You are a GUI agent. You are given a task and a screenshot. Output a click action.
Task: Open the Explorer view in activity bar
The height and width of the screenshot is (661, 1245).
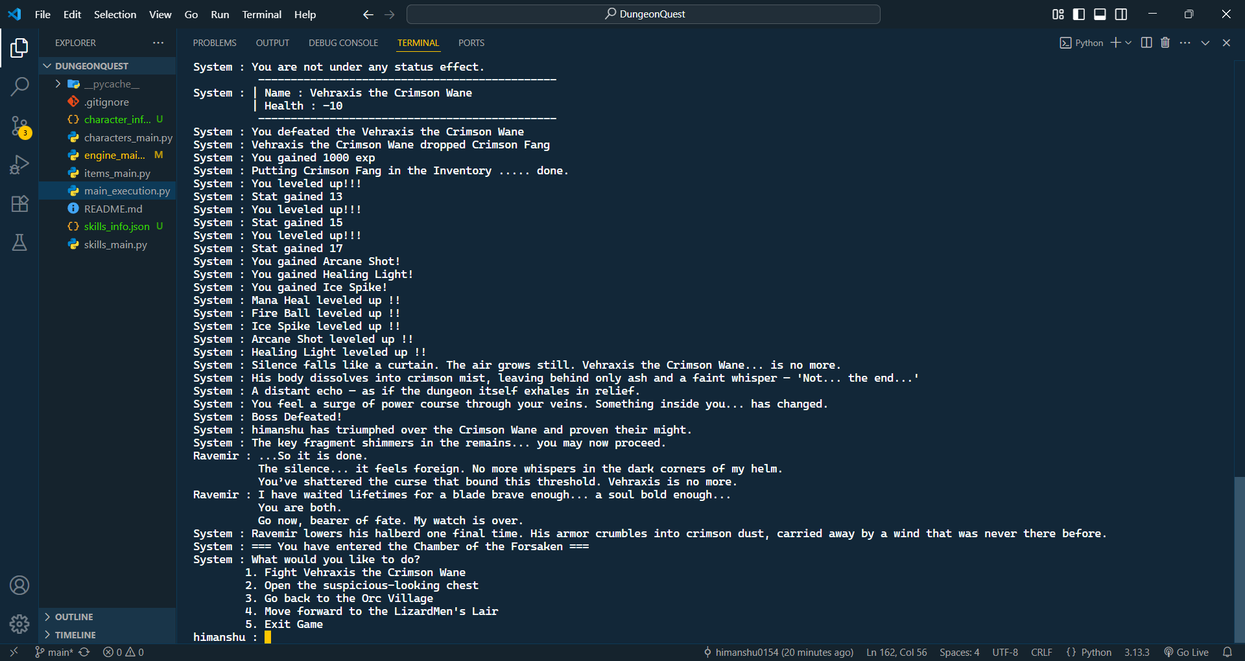pyautogui.click(x=19, y=48)
